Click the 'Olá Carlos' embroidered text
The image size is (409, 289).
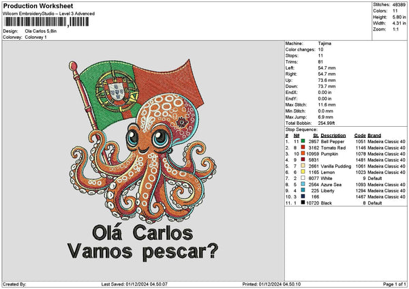142,232
